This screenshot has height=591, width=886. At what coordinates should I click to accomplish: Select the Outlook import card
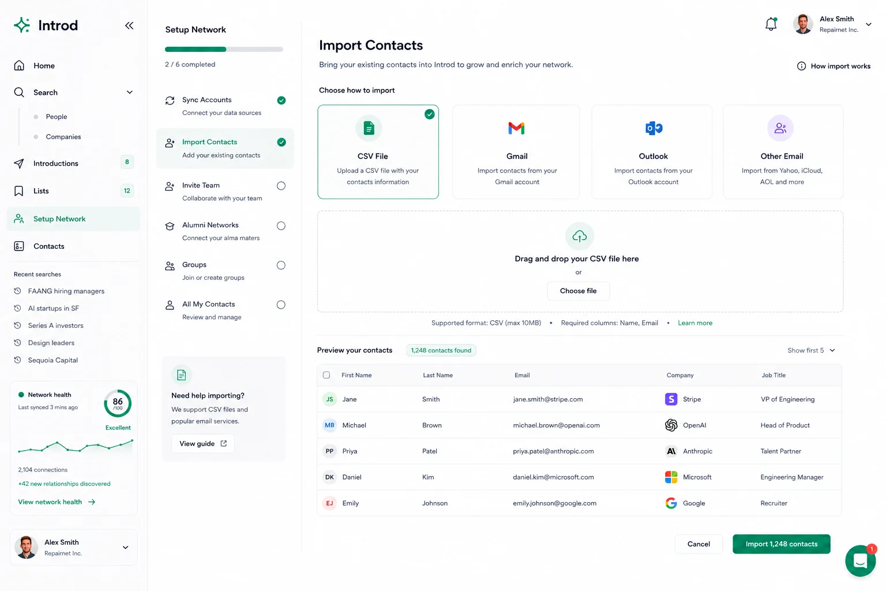click(x=652, y=152)
